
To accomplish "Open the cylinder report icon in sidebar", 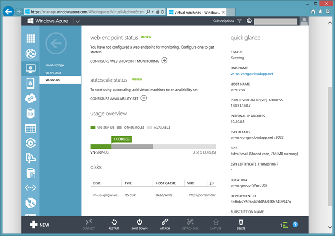I will point(30,173).
